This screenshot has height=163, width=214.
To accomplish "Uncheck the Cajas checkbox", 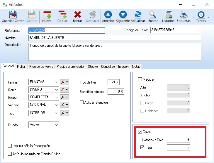I will (140, 132).
